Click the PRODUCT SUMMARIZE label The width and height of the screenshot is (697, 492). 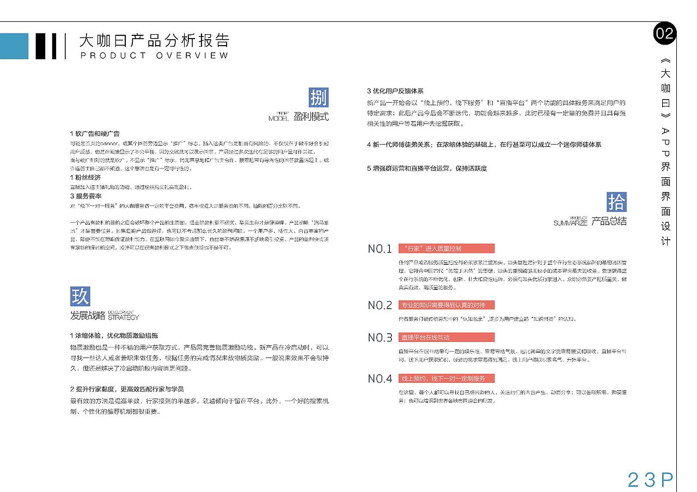[571, 221]
